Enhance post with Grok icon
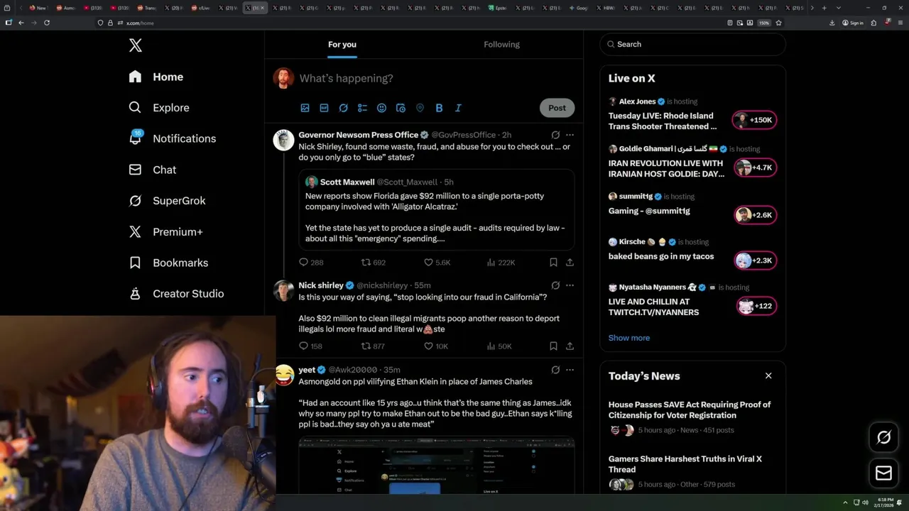 [343, 108]
